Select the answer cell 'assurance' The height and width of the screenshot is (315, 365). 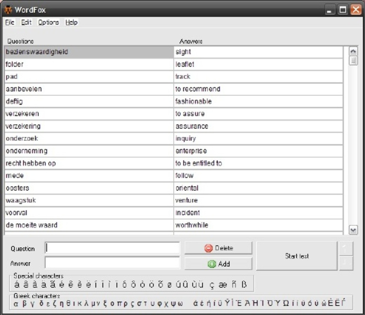click(259, 126)
